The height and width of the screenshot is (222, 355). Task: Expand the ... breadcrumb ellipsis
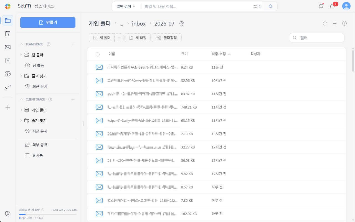pos(121,24)
